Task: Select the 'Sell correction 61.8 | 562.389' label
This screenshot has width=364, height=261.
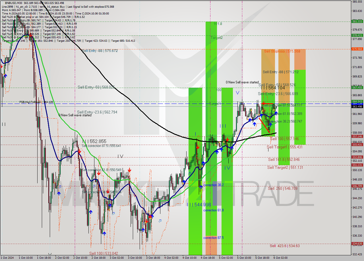Action: click(x=282, y=113)
